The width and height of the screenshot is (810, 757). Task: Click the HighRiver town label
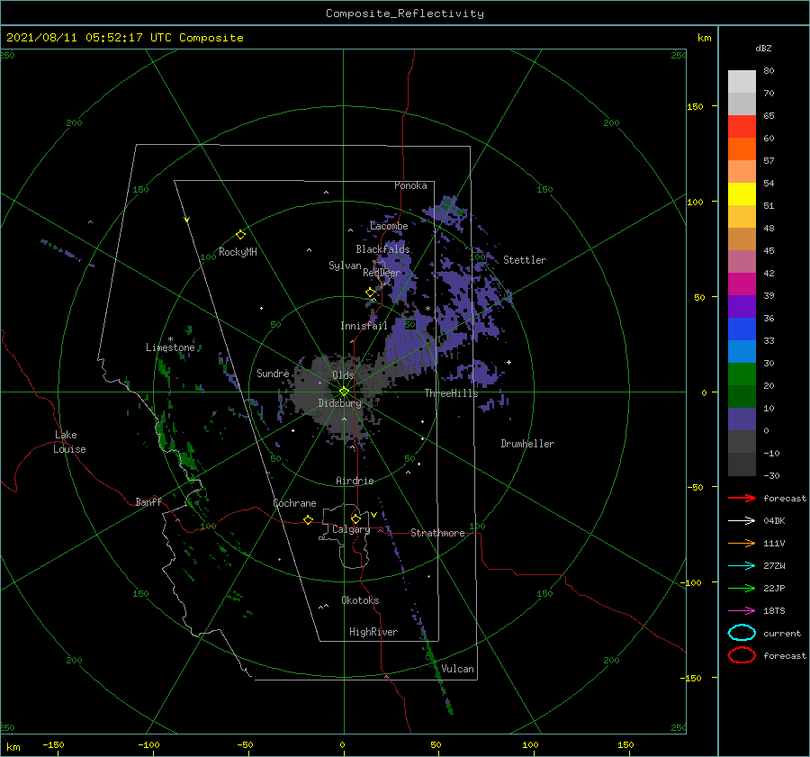[373, 632]
